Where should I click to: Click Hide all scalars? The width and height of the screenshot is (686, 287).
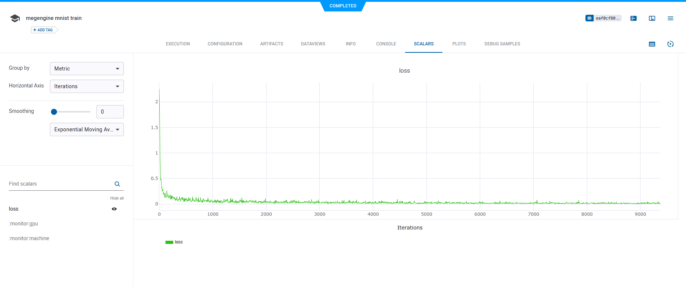click(x=117, y=198)
